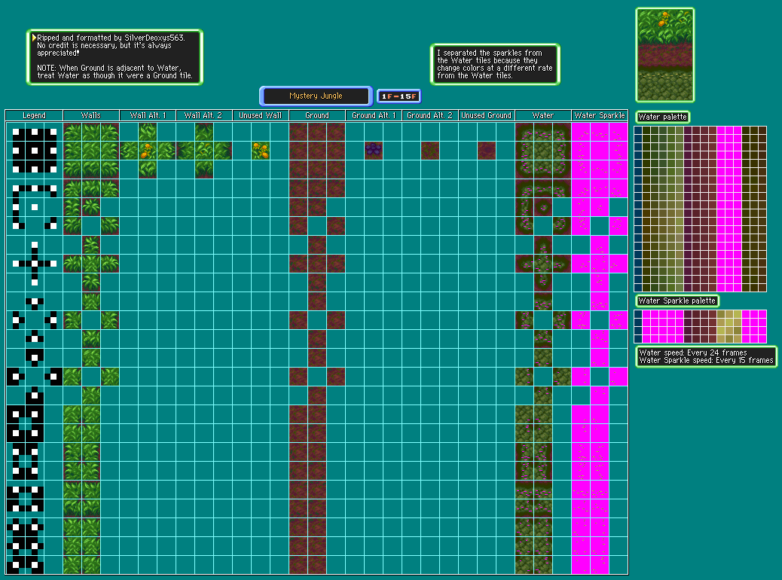Click the Wall Alt. 1 column header
The image size is (782, 580).
tap(148, 116)
